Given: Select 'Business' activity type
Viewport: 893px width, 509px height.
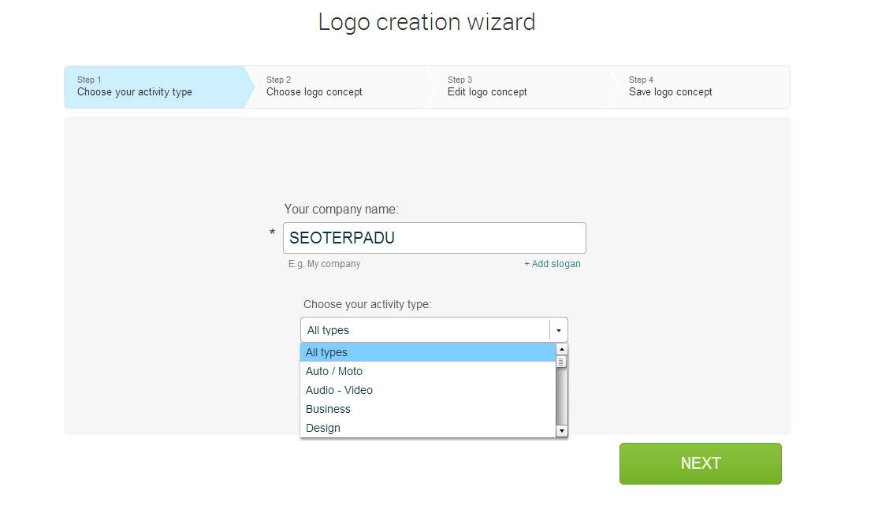Looking at the screenshot, I should point(328,409).
